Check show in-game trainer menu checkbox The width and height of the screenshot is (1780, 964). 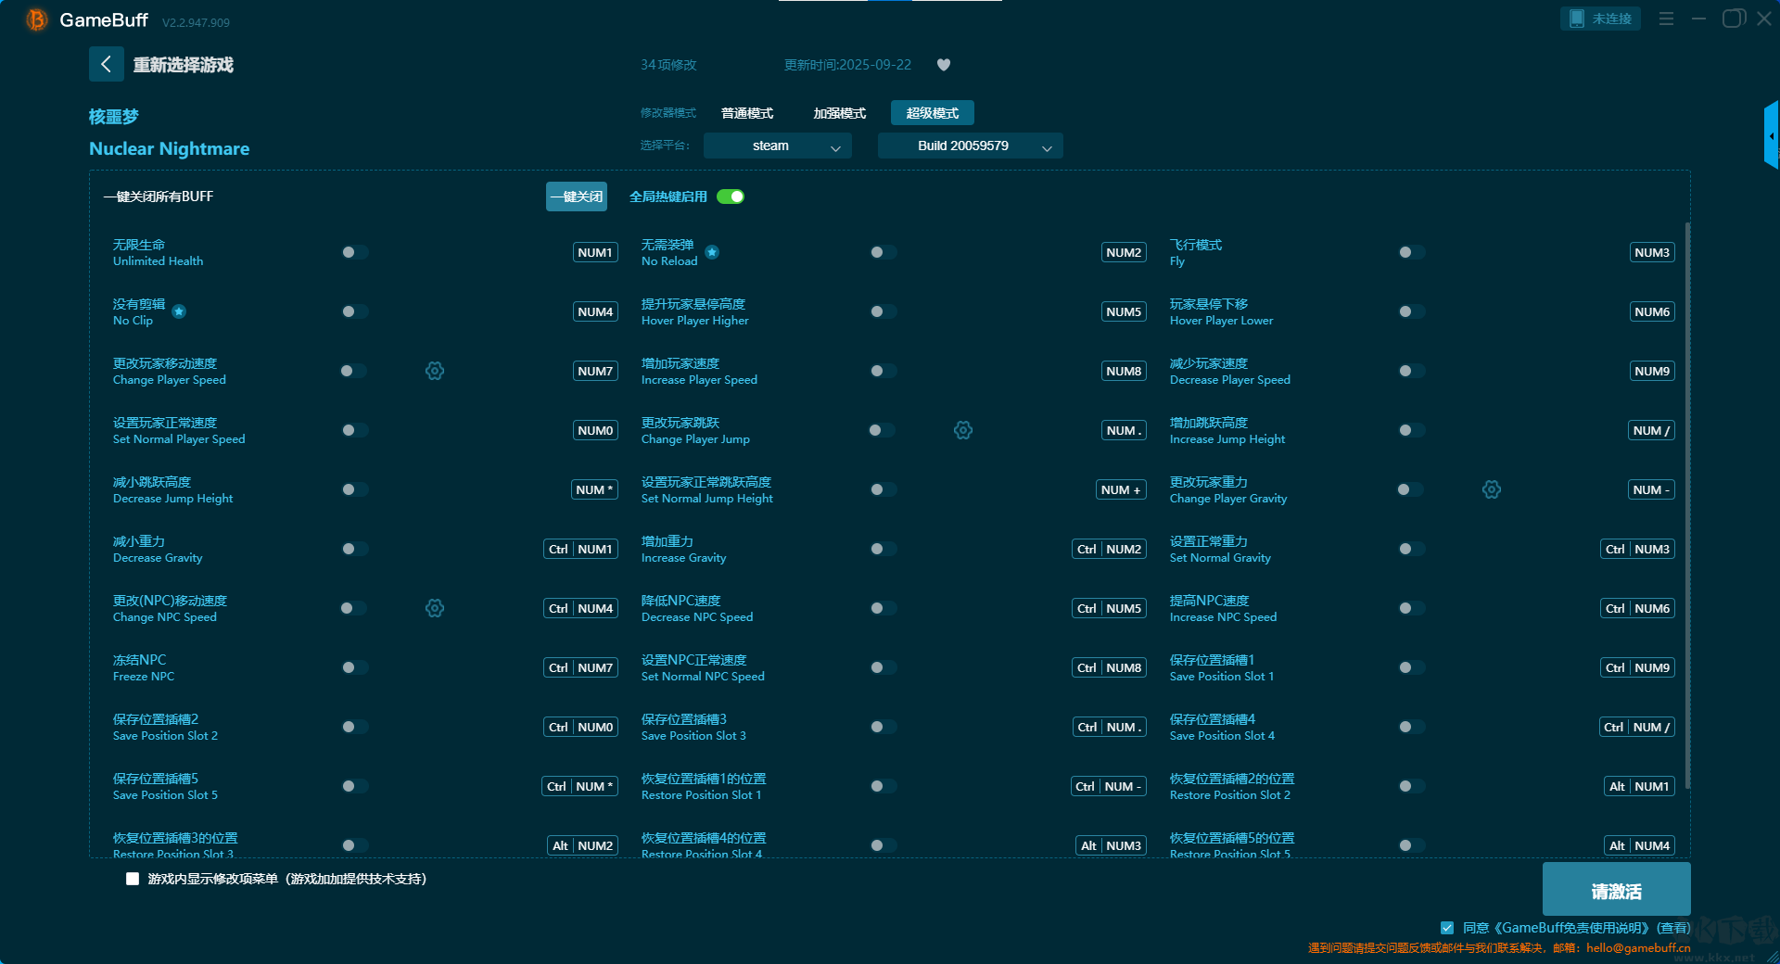click(133, 879)
